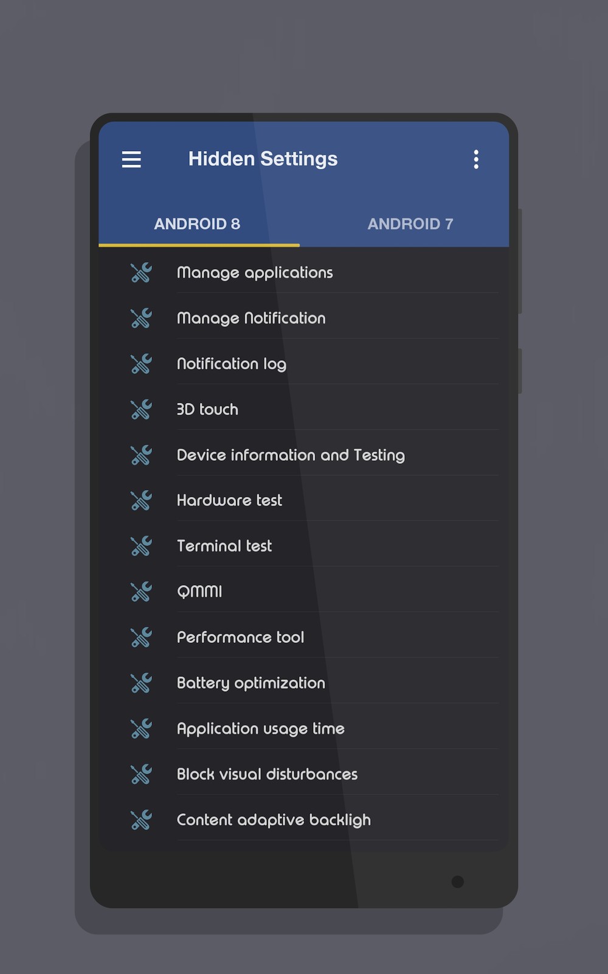This screenshot has height=974, width=608.
Task: Click the tools icon beside Battery optimization
Action: click(x=141, y=683)
